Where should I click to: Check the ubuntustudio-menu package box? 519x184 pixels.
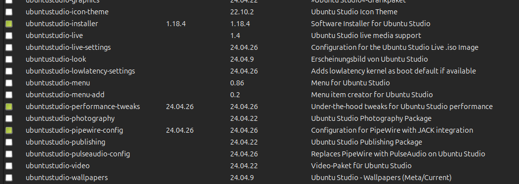click(x=9, y=83)
